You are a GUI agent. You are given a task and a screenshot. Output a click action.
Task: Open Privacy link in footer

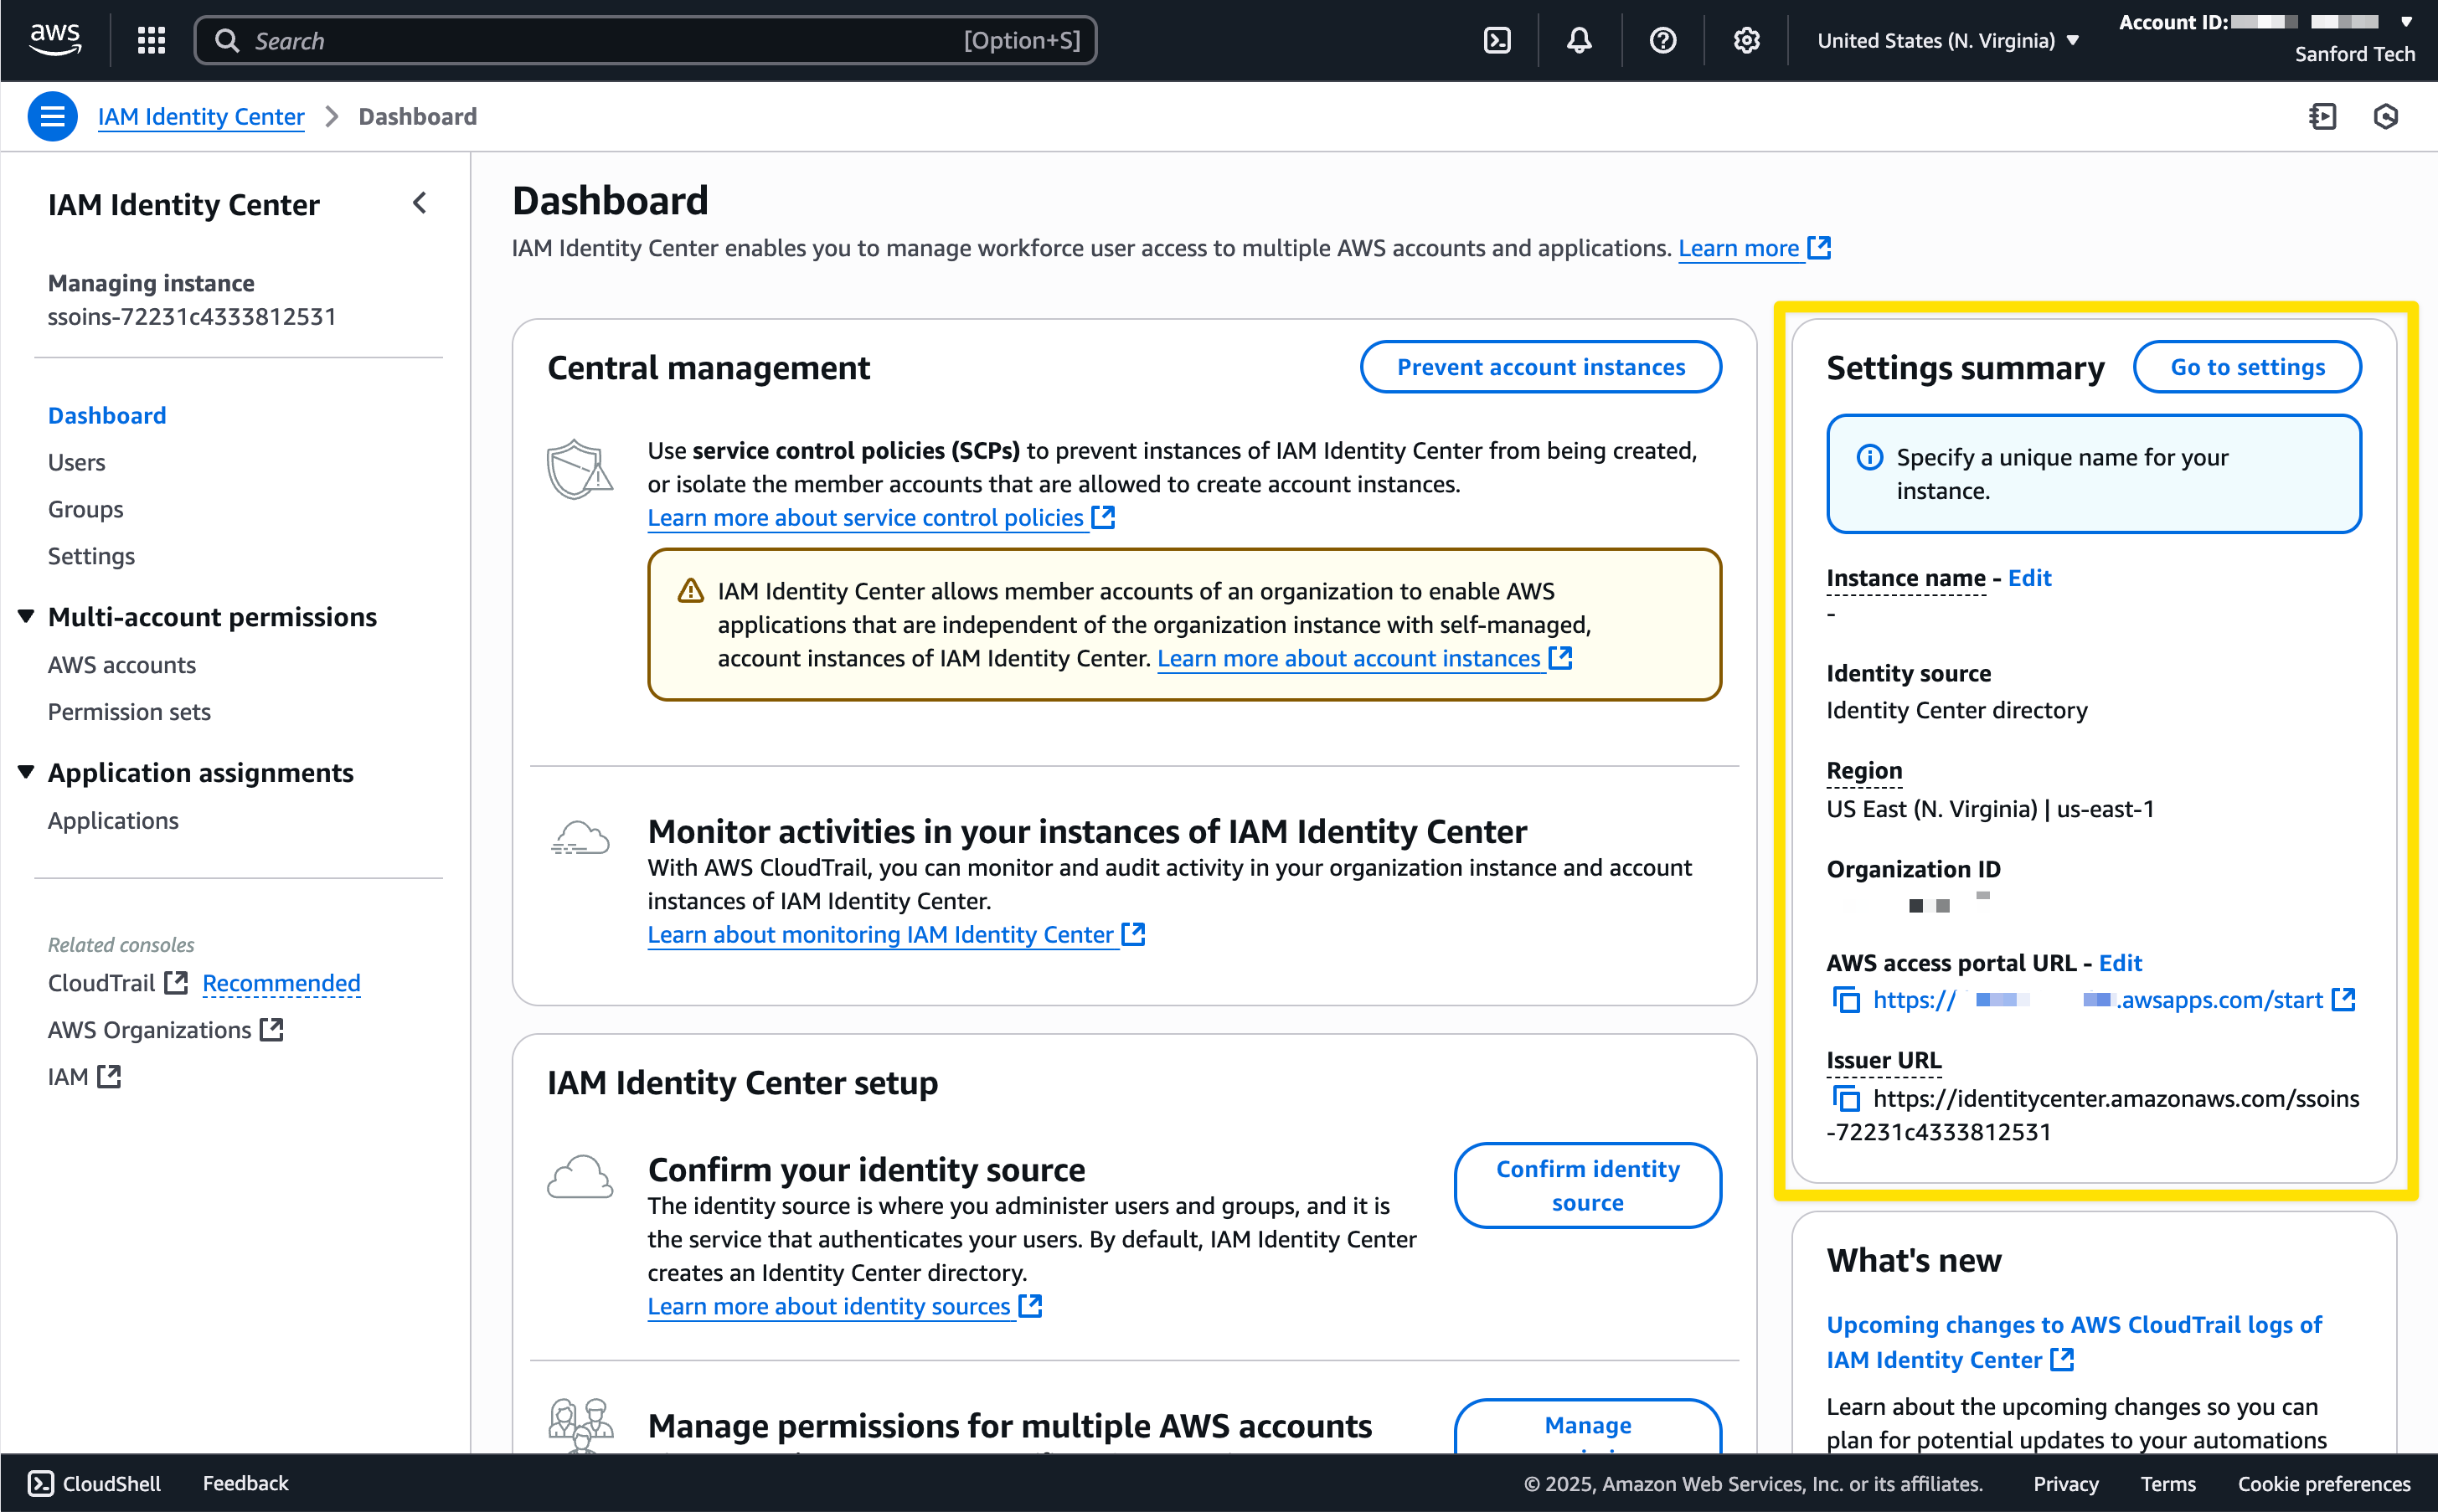click(2064, 1484)
